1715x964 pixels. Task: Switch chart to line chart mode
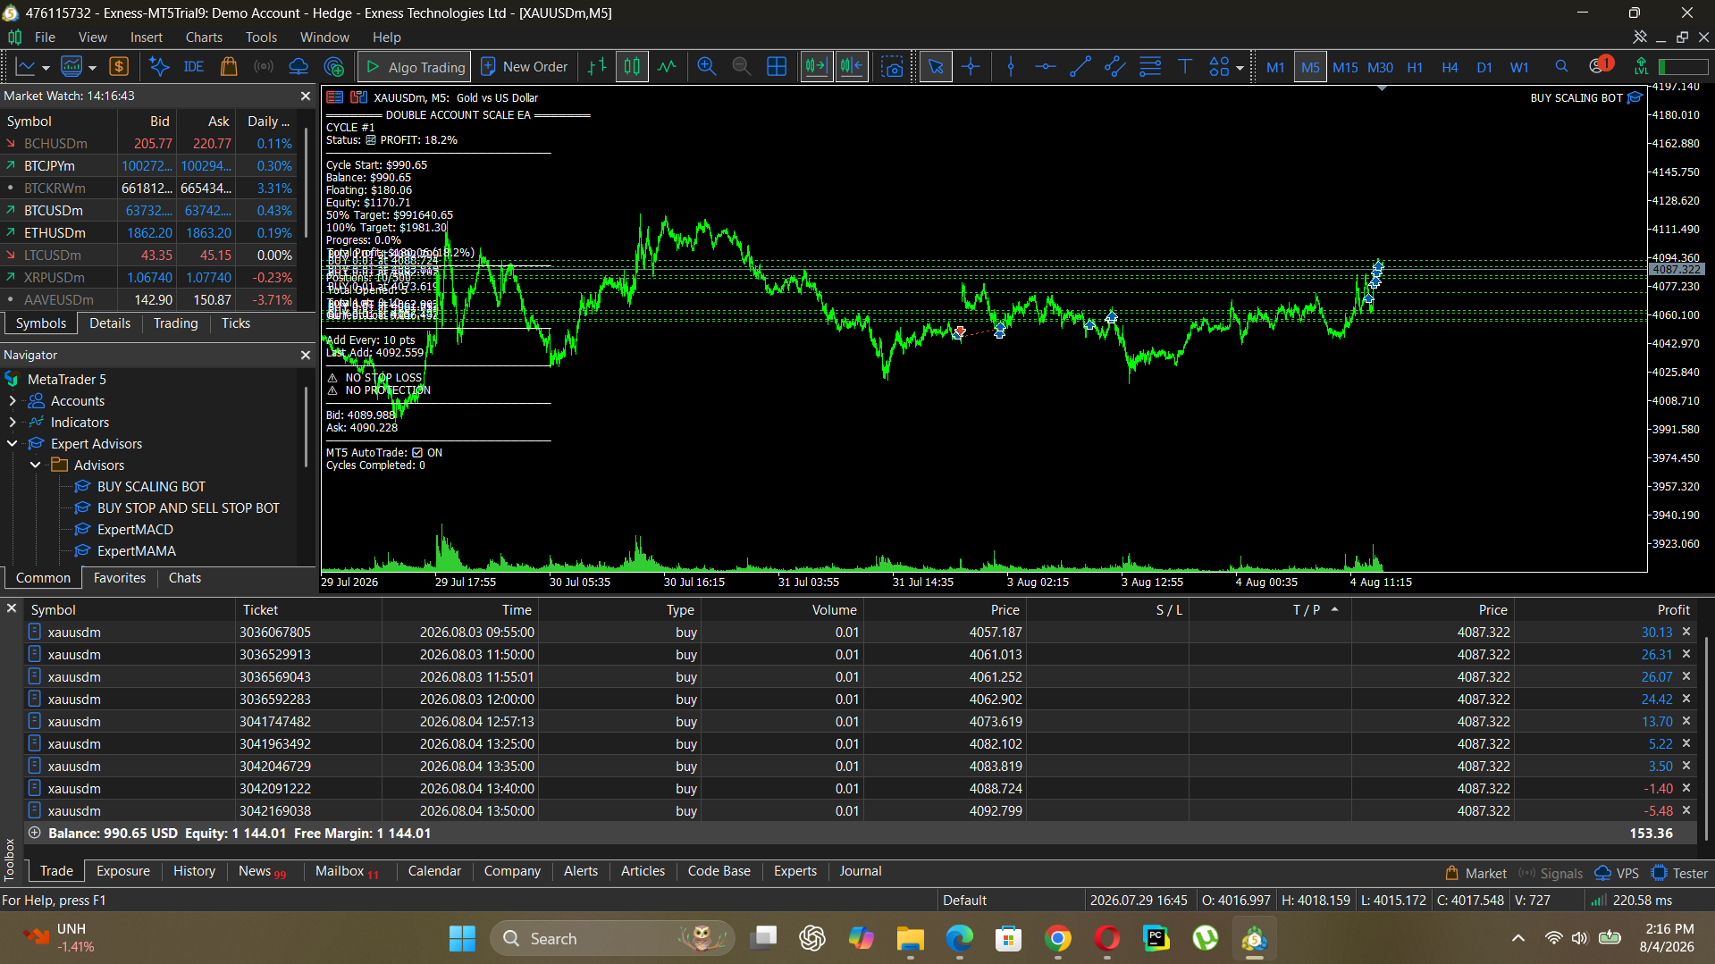[667, 66]
